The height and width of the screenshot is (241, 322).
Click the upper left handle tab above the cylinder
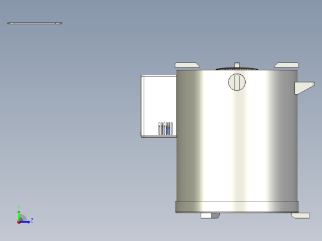tap(187, 66)
